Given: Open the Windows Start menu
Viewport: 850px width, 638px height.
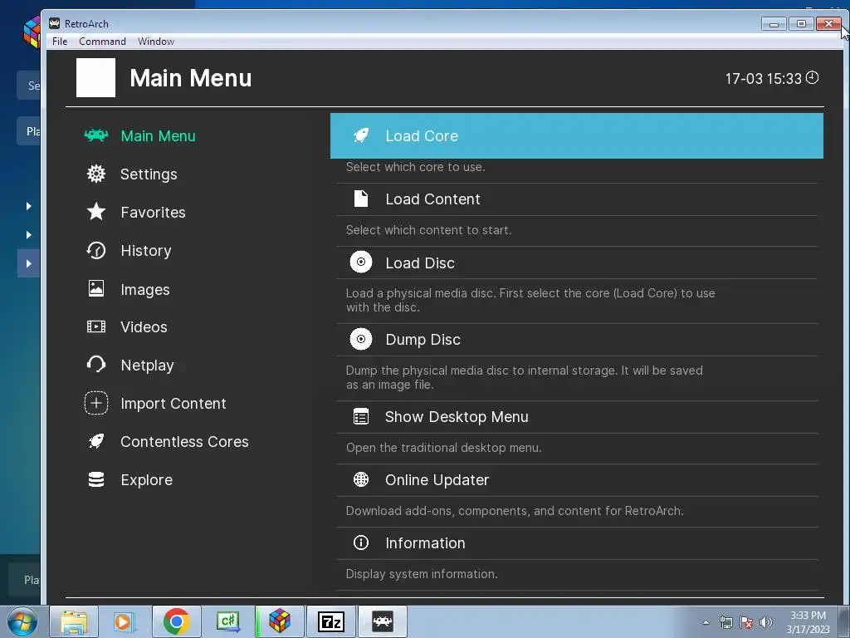Looking at the screenshot, I should [22, 621].
